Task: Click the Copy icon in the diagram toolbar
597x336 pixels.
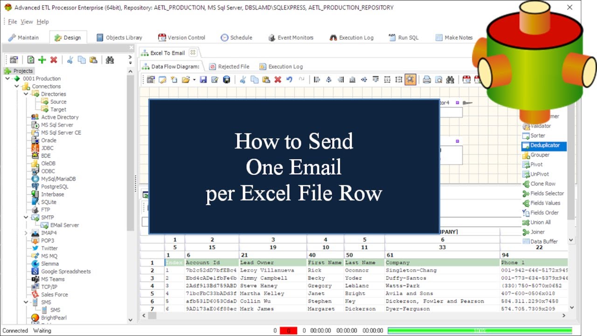Action: tap(254, 80)
